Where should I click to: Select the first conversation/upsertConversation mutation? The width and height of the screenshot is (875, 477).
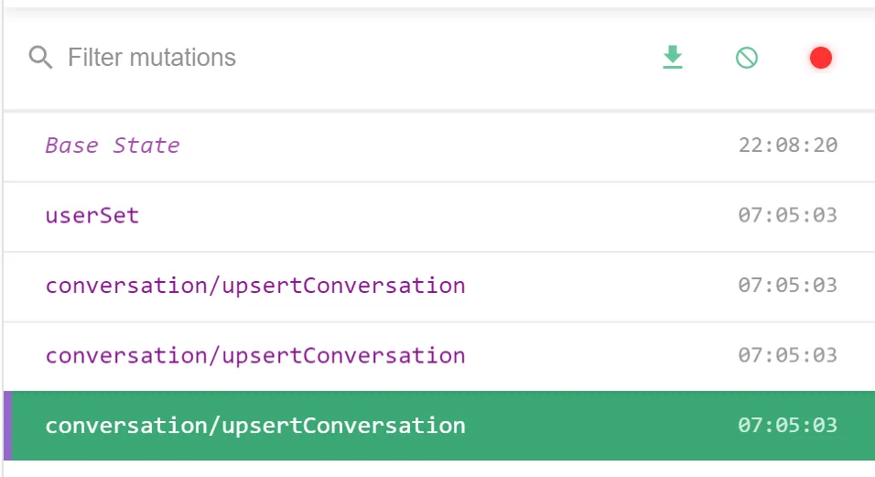pos(255,286)
